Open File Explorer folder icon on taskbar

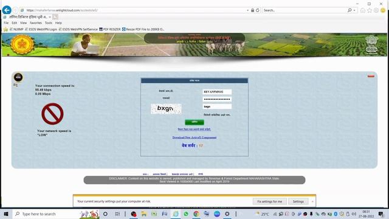click(144, 214)
